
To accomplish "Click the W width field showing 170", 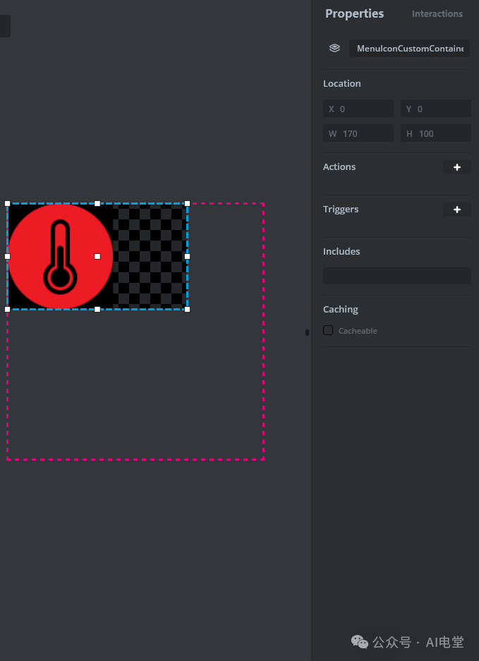I will point(358,133).
